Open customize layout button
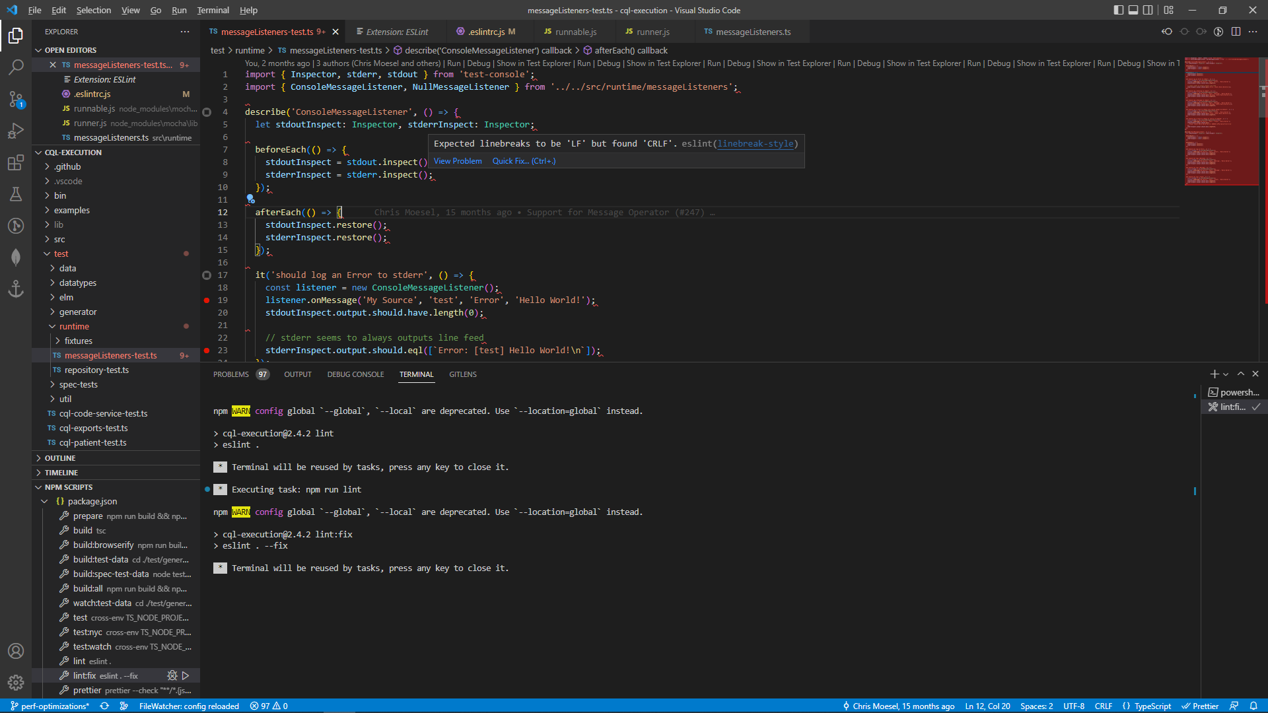The height and width of the screenshot is (713, 1268). [1169, 10]
